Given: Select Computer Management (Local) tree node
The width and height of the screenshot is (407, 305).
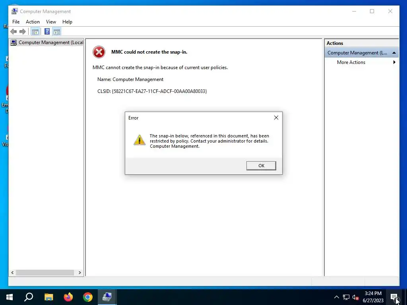Looking at the screenshot, I should [x=47, y=42].
